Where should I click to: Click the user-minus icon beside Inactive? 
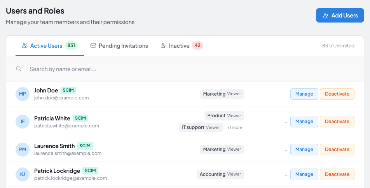point(164,45)
